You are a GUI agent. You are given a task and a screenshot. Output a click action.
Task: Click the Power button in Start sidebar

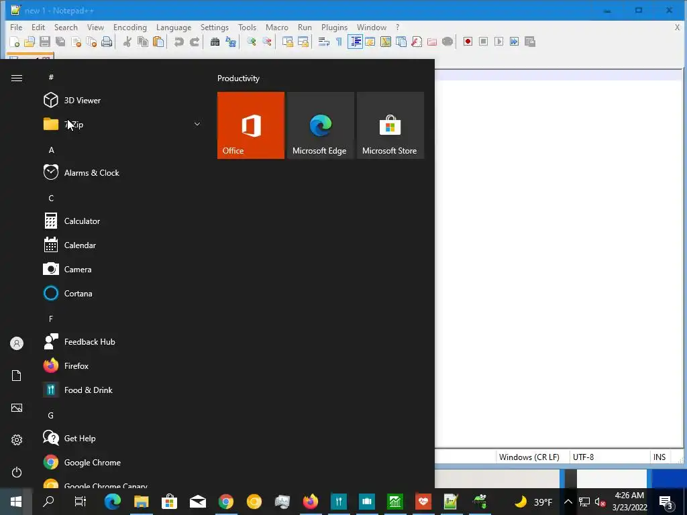click(17, 472)
